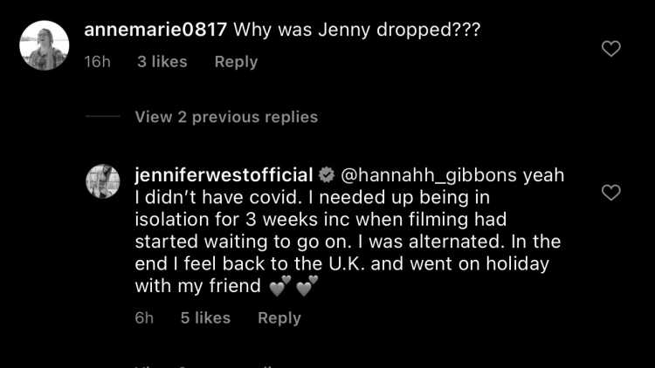The width and height of the screenshot is (655, 368).
Task: Click the 16h timestamp
Action: point(97,62)
